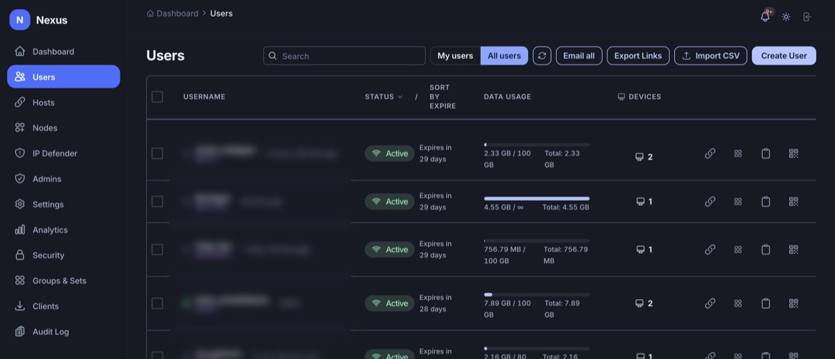Tick the select-all checkbox in the table header
Screen dimensions: 835x359
pos(157,97)
